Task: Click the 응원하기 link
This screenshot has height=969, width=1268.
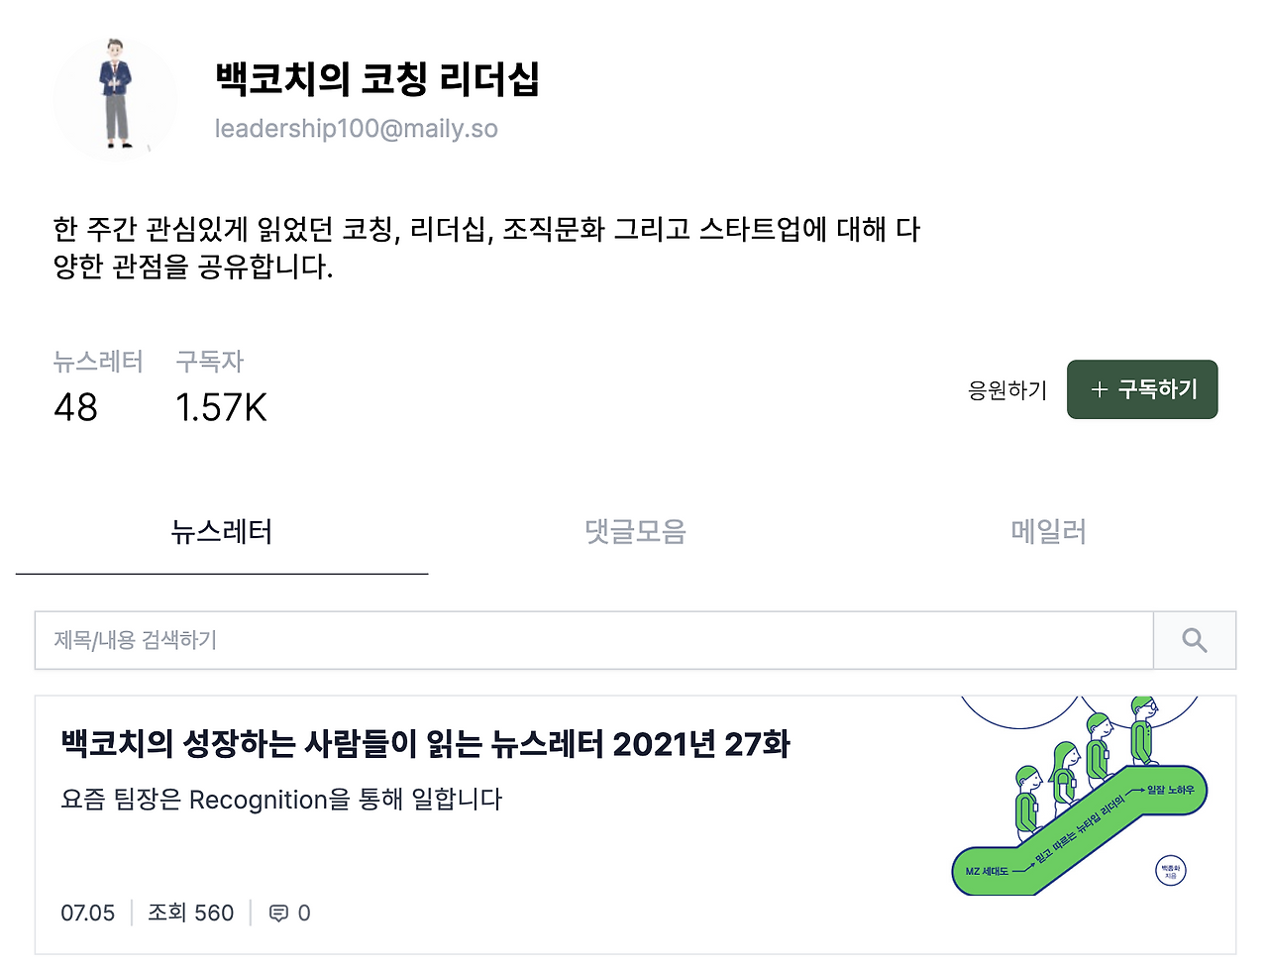Action: 1006,390
